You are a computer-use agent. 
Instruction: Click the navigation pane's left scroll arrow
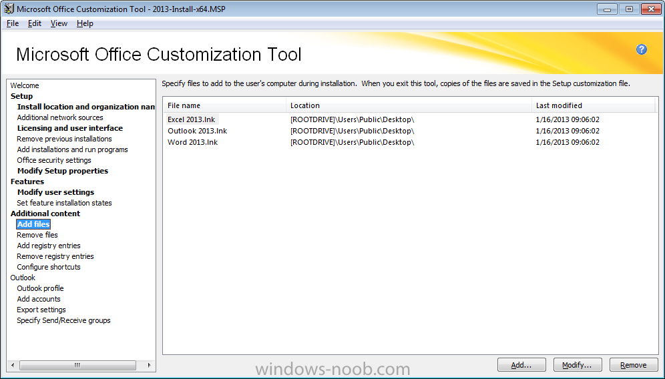click(x=13, y=365)
